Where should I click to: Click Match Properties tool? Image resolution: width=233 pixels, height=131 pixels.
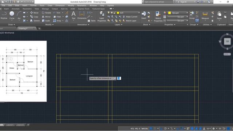(158, 17)
